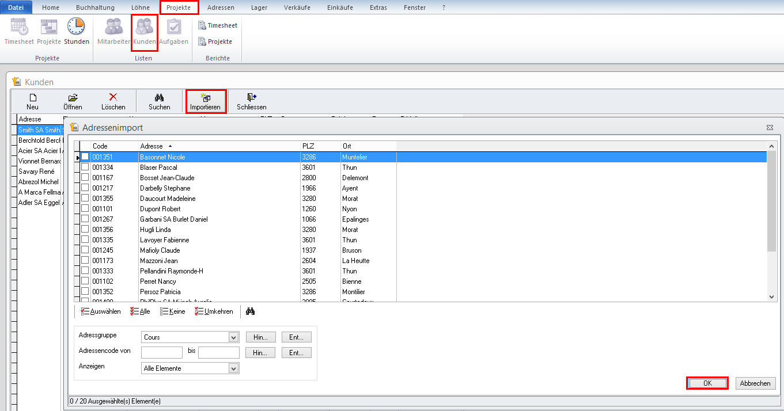Screen dimensions: 784x411
Task: Select Savary René in Kunden list
Action: click(37, 172)
